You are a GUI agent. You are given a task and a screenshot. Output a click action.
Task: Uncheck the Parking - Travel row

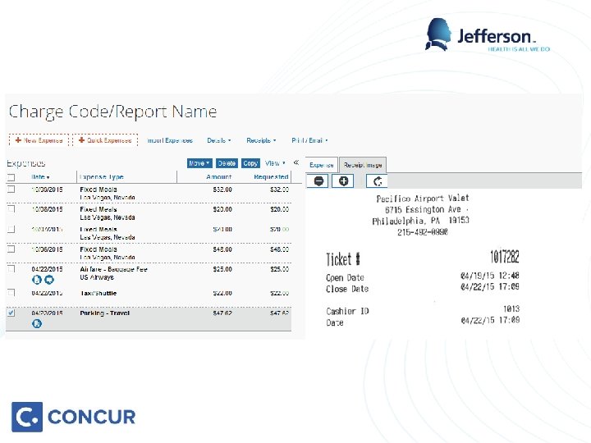(11, 313)
